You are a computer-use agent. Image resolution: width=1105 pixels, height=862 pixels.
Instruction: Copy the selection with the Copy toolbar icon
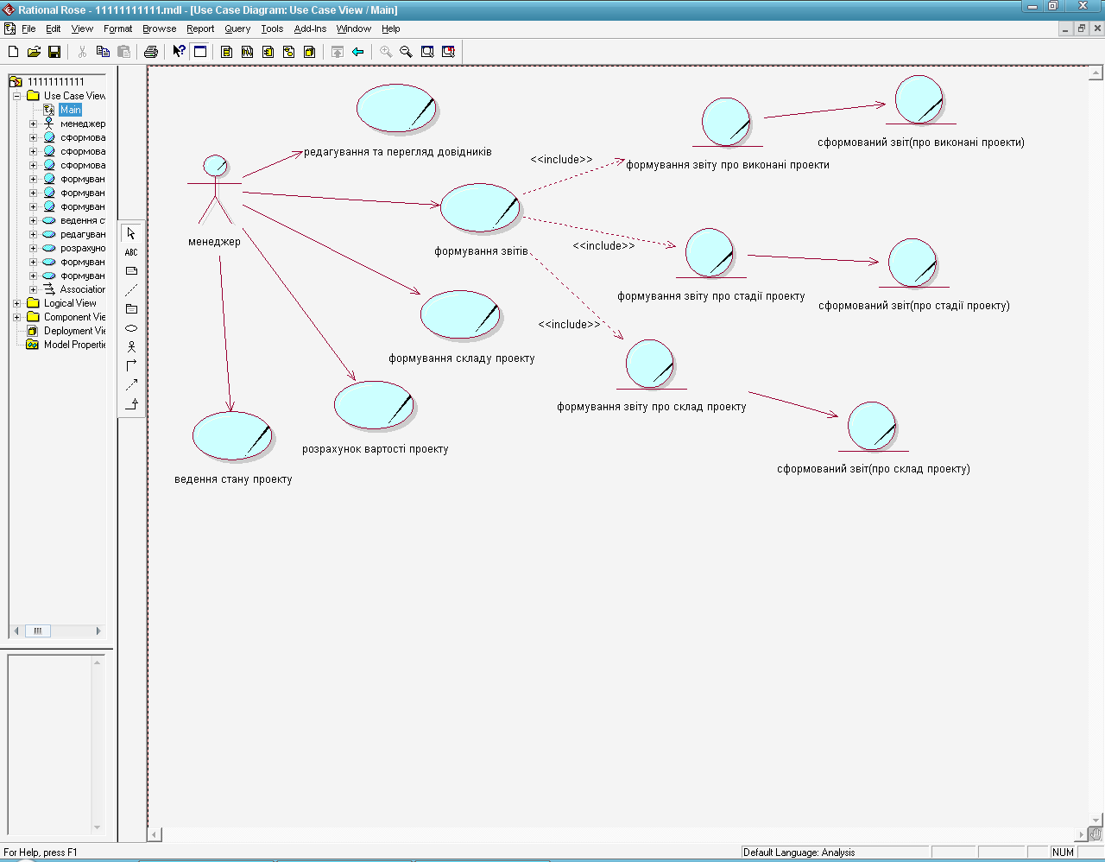[103, 52]
